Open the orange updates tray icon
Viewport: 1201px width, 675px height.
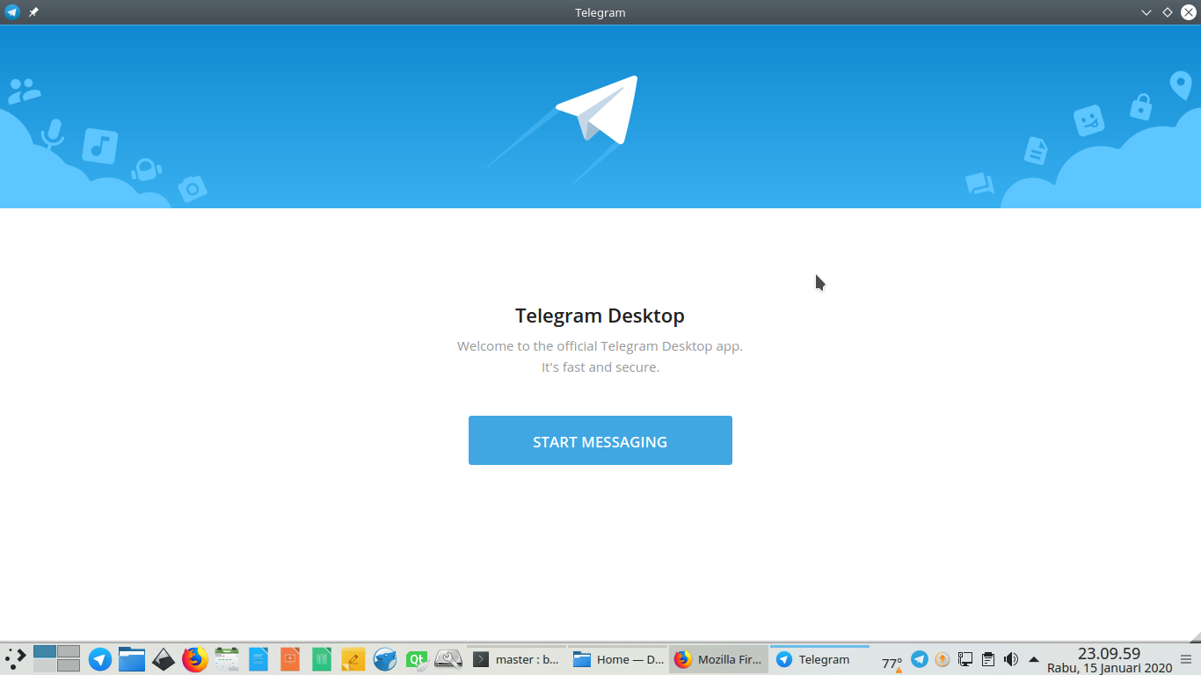click(x=943, y=659)
